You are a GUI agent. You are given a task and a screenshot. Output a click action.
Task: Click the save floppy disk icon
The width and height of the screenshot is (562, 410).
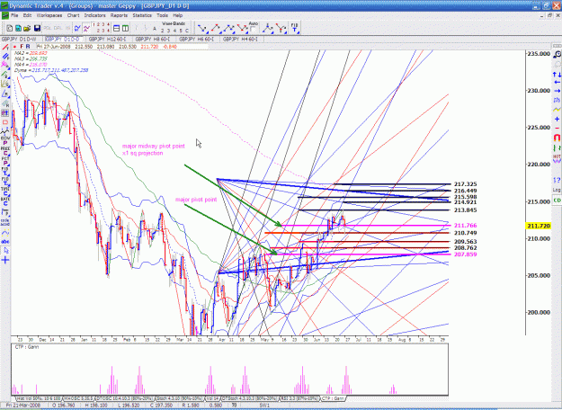coord(37,28)
